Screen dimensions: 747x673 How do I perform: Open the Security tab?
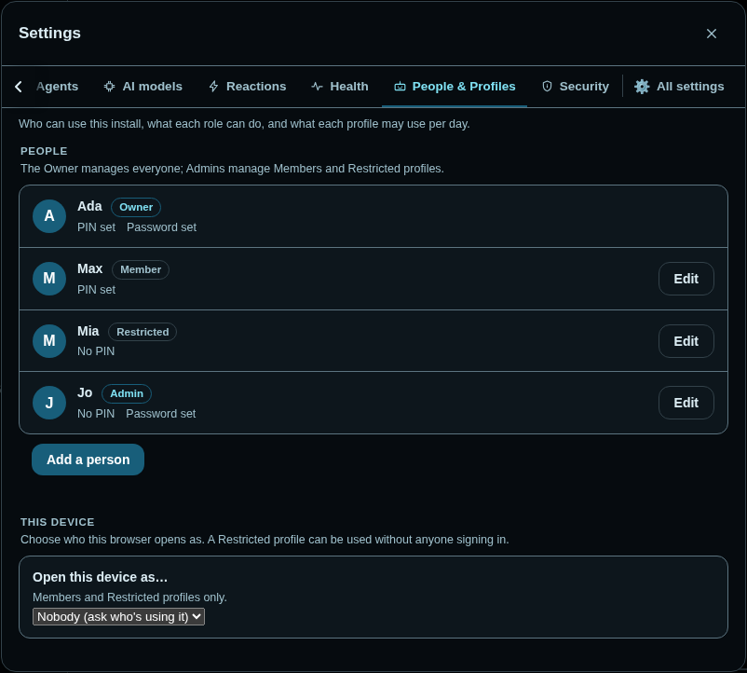coord(576,87)
